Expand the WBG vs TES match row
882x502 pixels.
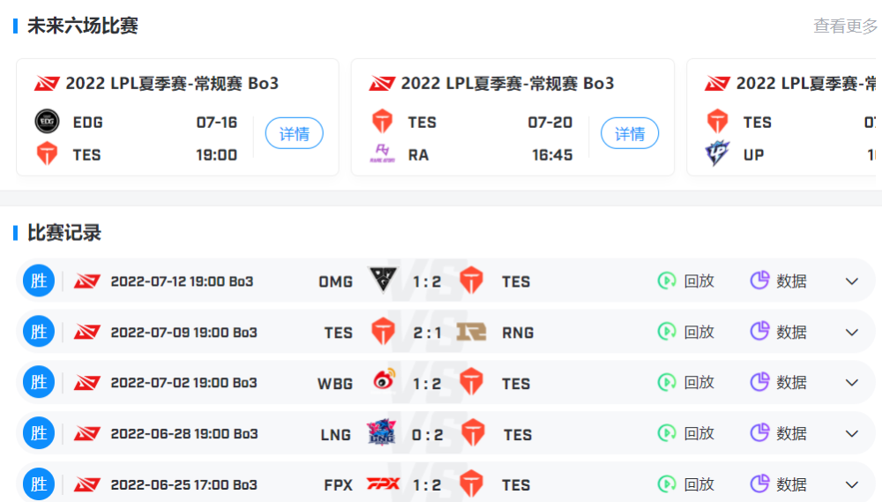pos(851,383)
